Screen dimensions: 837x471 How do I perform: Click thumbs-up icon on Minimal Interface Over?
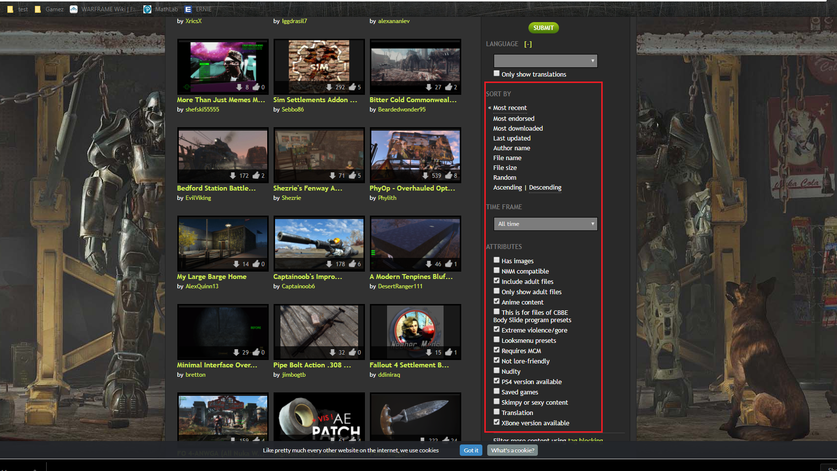256,352
